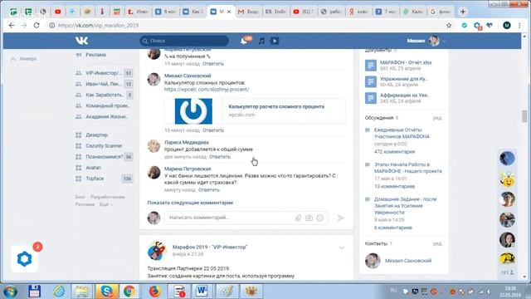Open 'Калькулятор расчета сложного процента' title

276,106
